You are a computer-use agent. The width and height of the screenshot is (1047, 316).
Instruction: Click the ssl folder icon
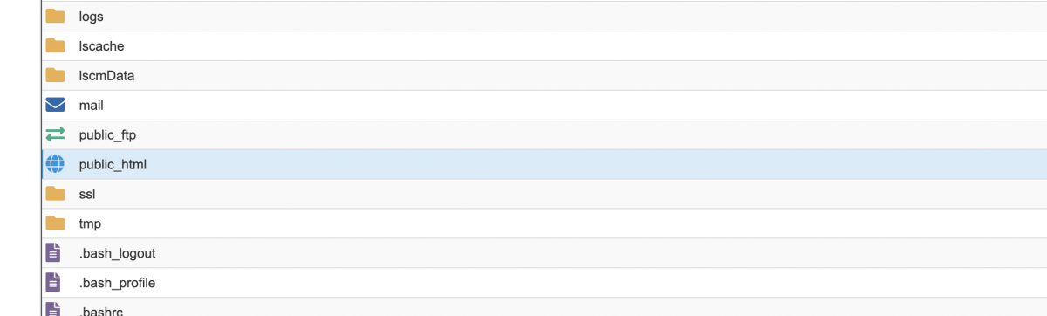pos(55,194)
